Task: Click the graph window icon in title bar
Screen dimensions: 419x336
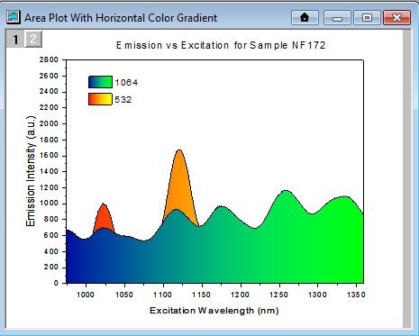Action: (14, 17)
